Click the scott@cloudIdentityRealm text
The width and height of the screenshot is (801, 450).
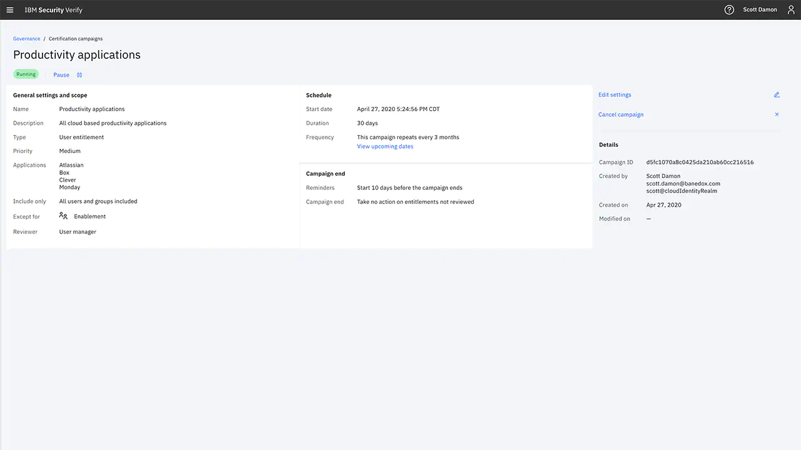pos(681,191)
